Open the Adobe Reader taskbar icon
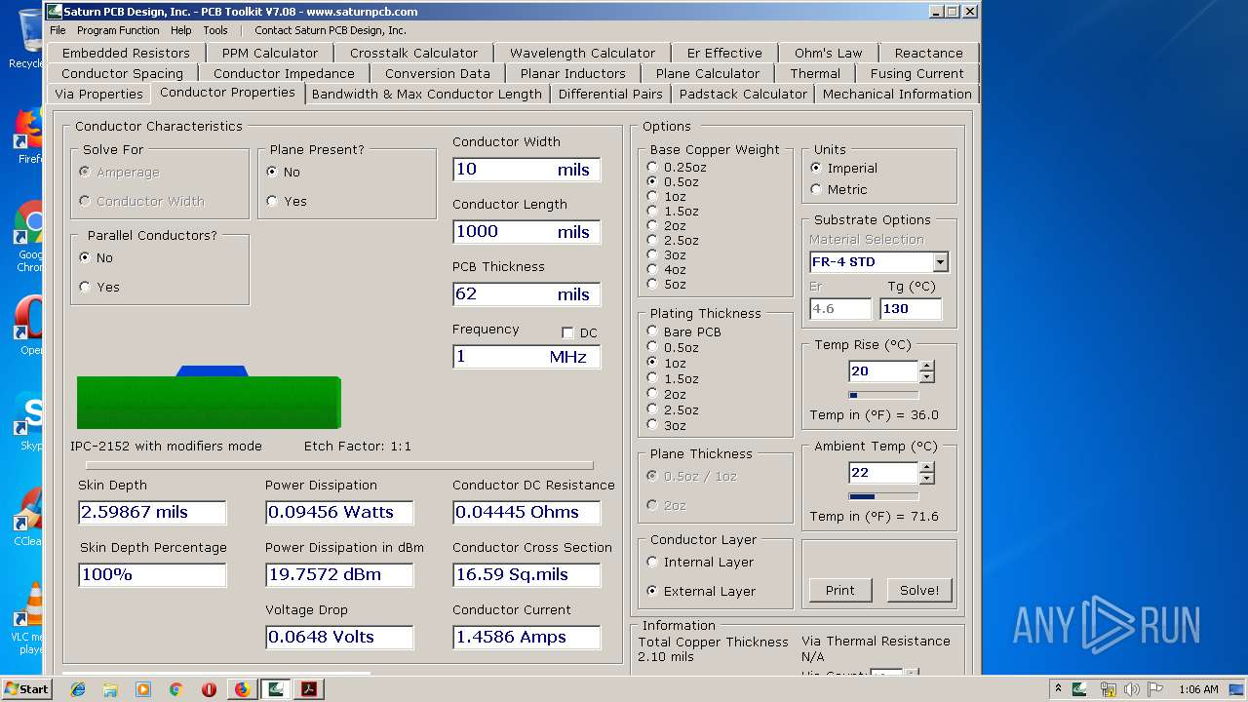The height and width of the screenshot is (702, 1248). (309, 689)
